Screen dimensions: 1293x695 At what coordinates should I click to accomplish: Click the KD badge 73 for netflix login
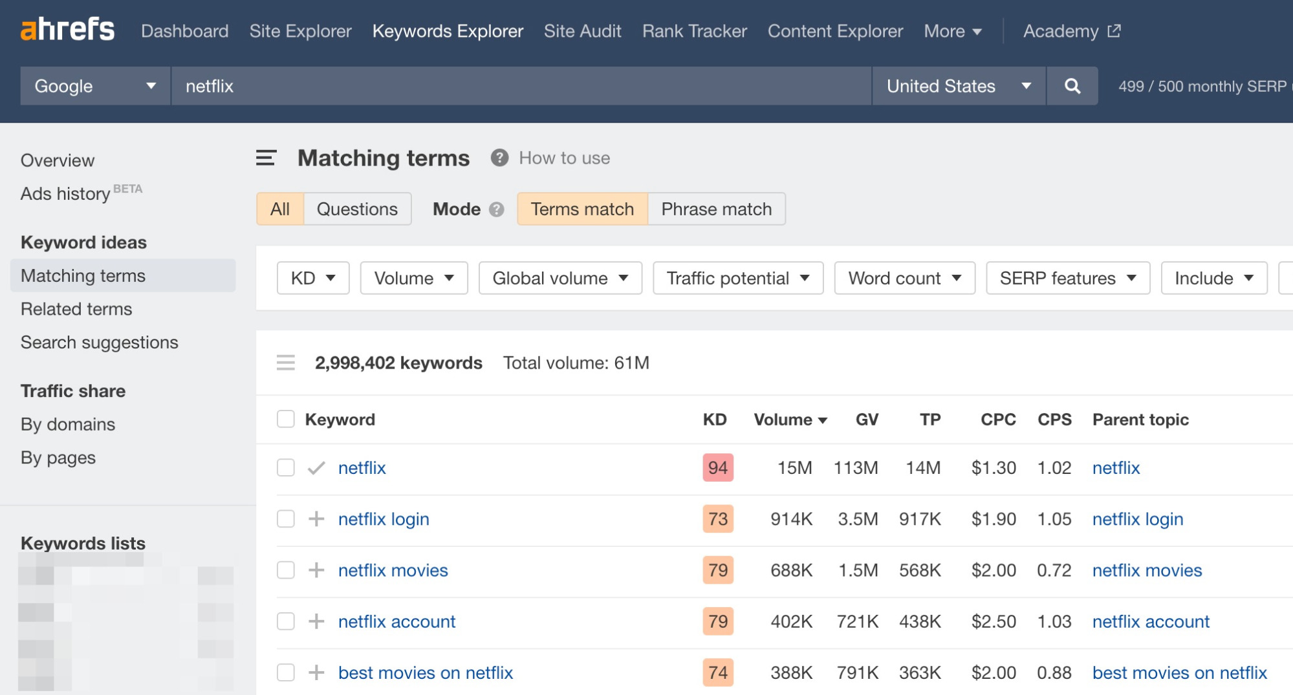[x=718, y=519]
